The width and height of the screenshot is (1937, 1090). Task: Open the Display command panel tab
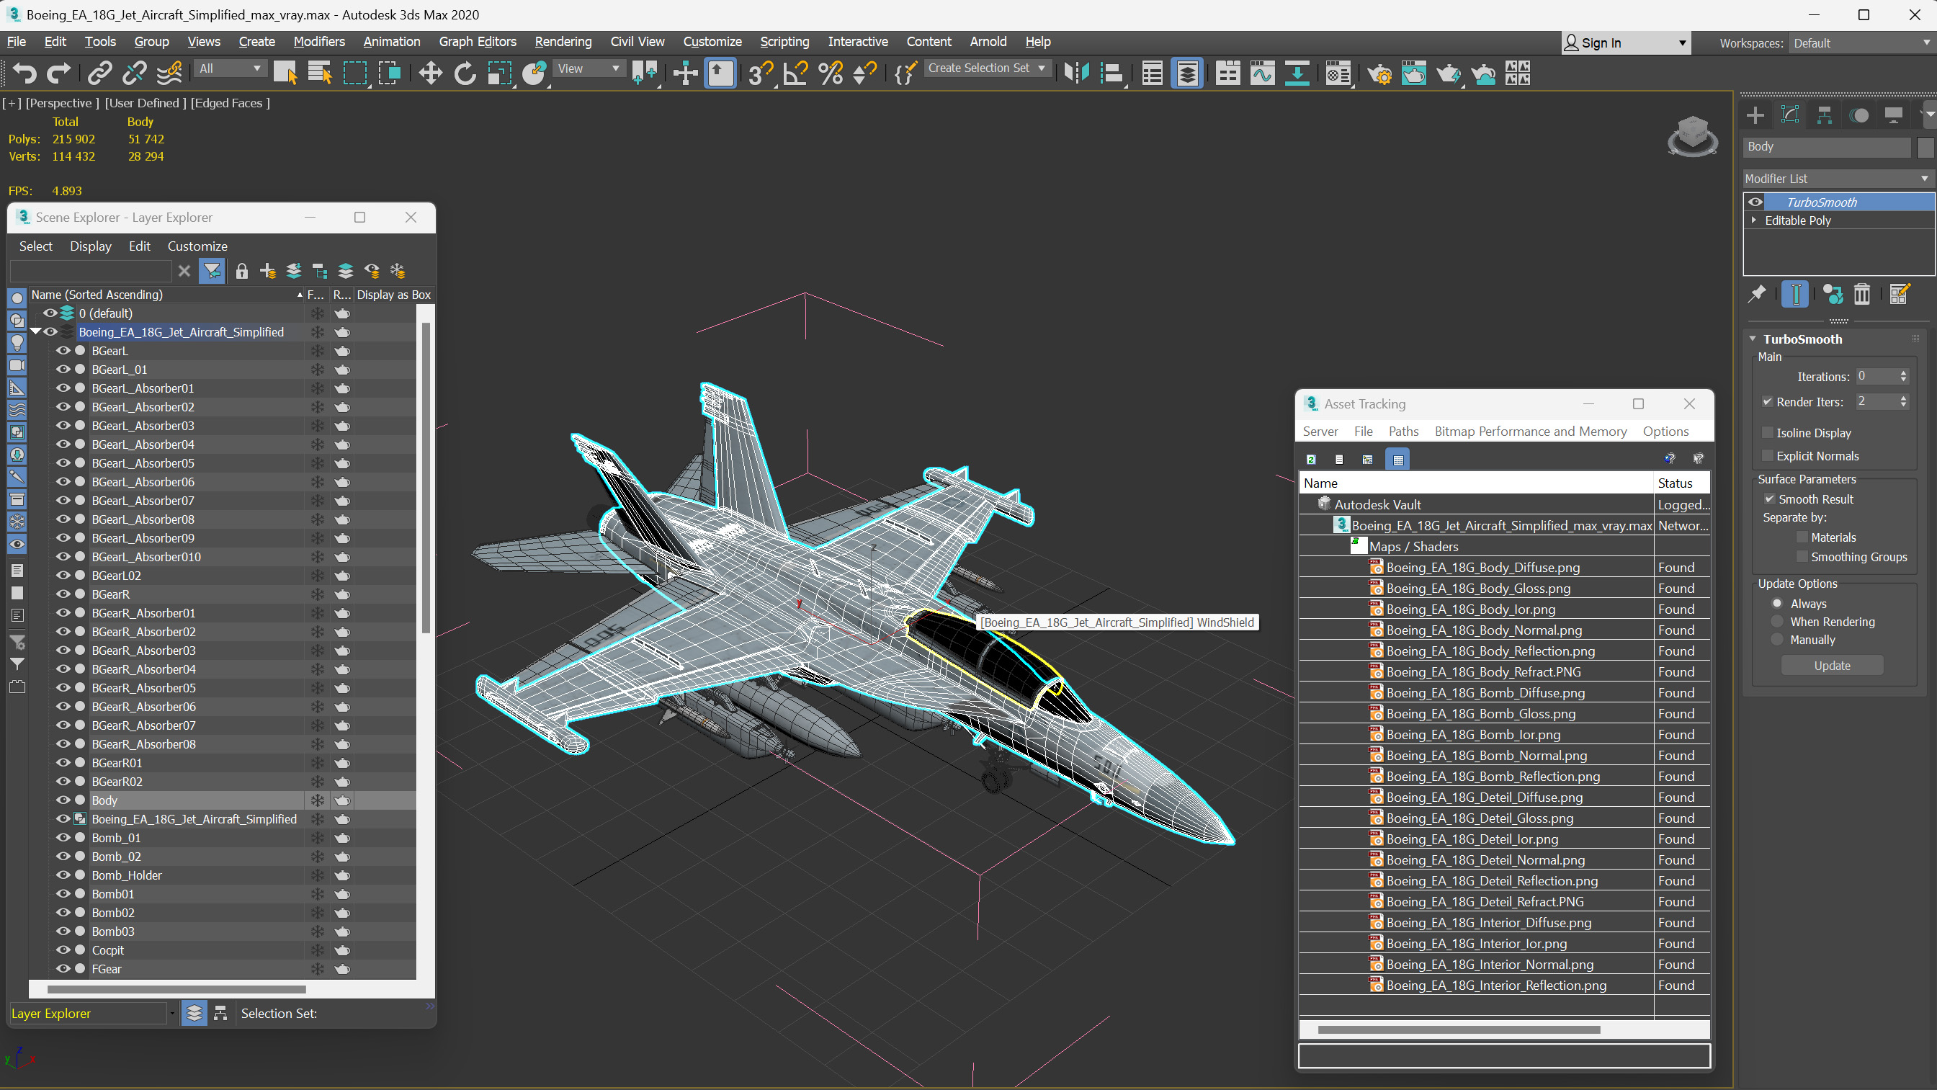click(1893, 115)
